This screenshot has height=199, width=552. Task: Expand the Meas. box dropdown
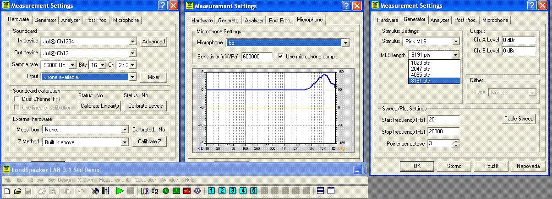point(124,130)
